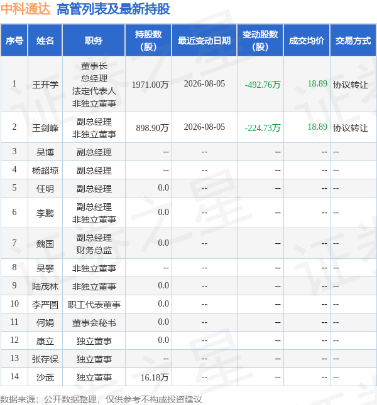Image resolution: width=377 pixels, height=405 pixels.
Task: Click the name 李严圆 in row 10
Action: point(45,305)
